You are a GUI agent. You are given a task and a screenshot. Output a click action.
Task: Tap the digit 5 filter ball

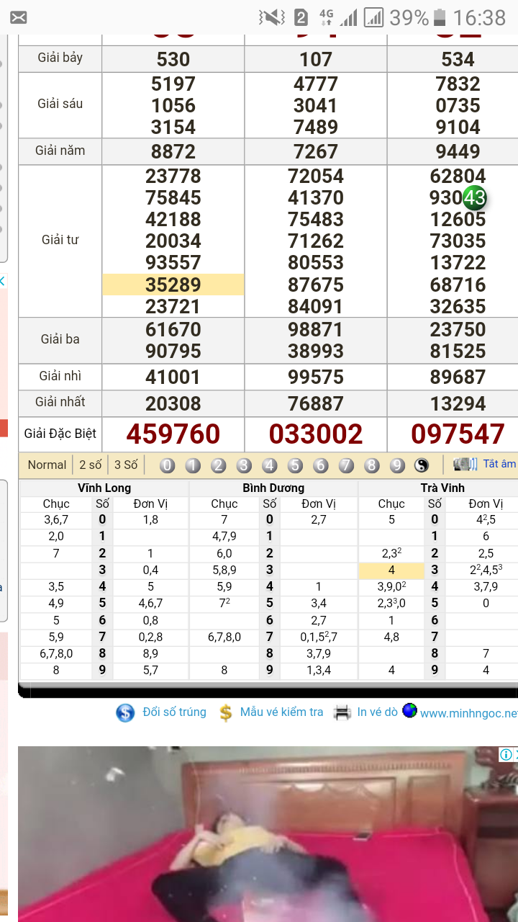point(295,465)
